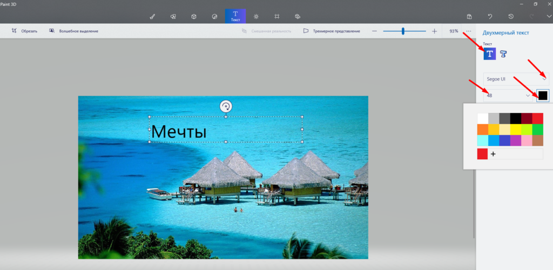Select the Текст tab in top toolbar
The image size is (553, 270).
pyautogui.click(x=235, y=16)
